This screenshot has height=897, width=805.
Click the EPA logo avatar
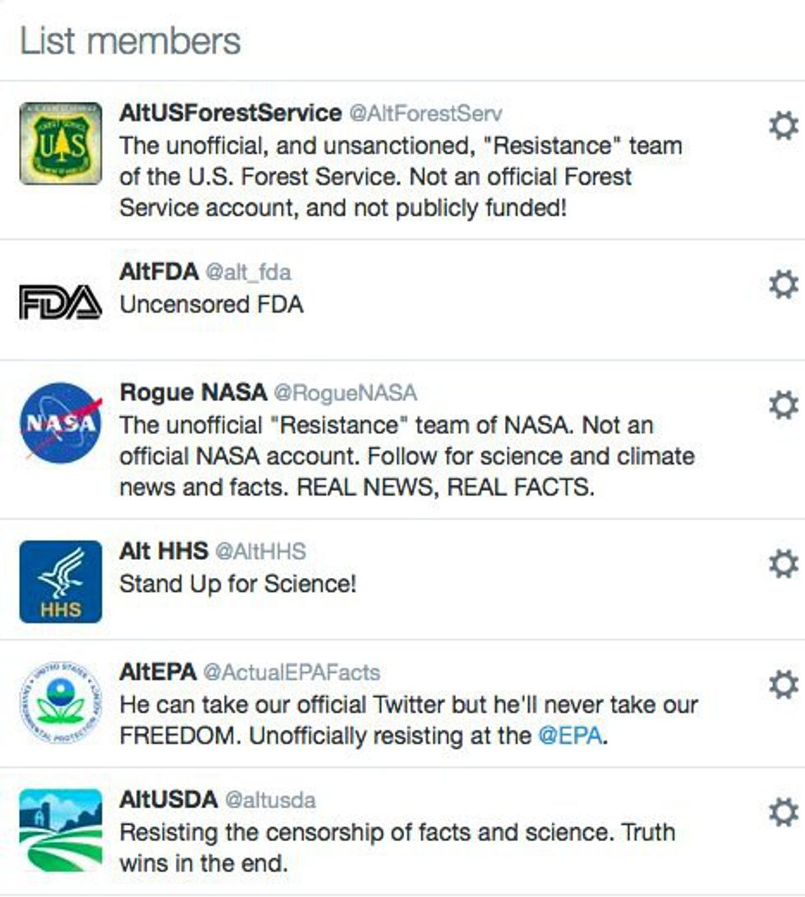(x=61, y=702)
